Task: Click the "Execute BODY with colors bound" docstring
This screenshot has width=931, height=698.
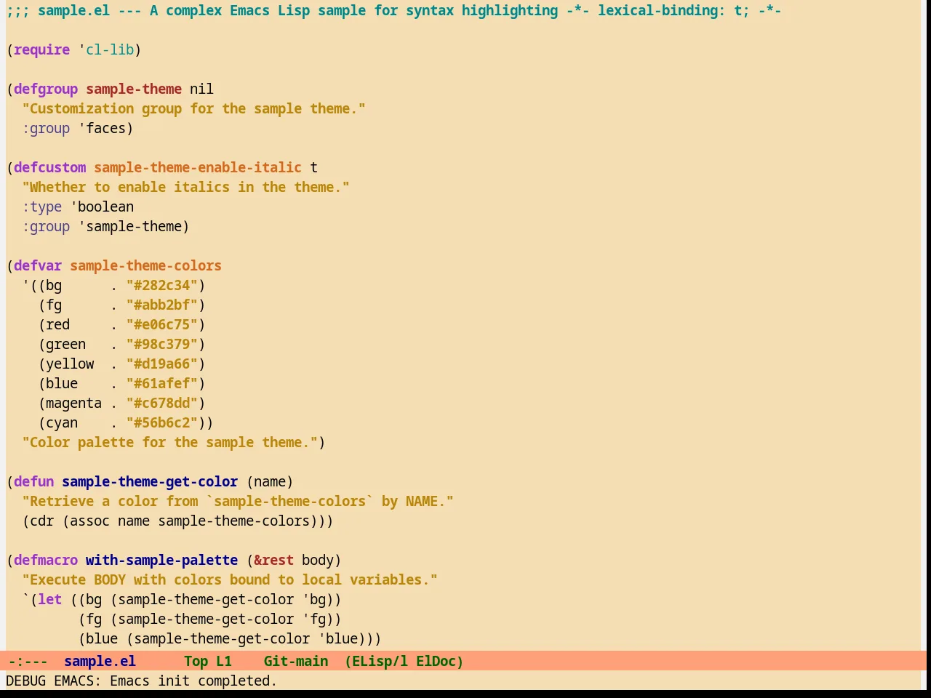Action: coord(230,579)
